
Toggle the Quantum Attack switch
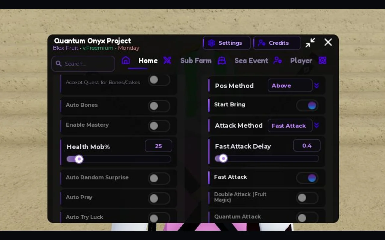pos(307,218)
